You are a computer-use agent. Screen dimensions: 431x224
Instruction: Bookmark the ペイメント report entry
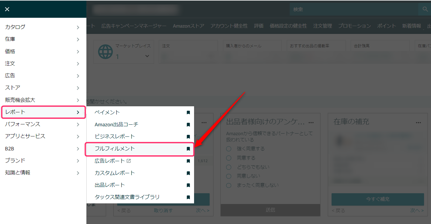tap(188, 112)
